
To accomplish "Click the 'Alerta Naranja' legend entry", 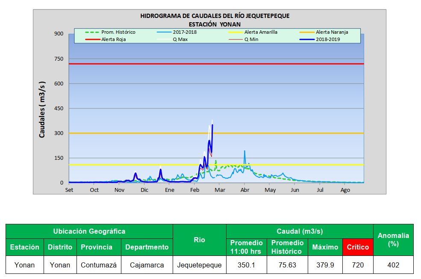I will [x=332, y=32].
